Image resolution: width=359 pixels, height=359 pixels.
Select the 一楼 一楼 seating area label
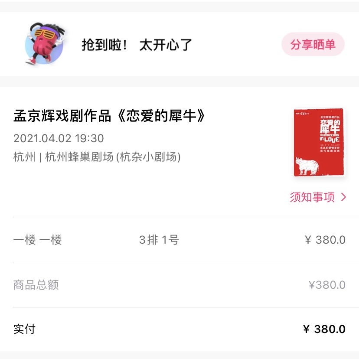point(38,240)
